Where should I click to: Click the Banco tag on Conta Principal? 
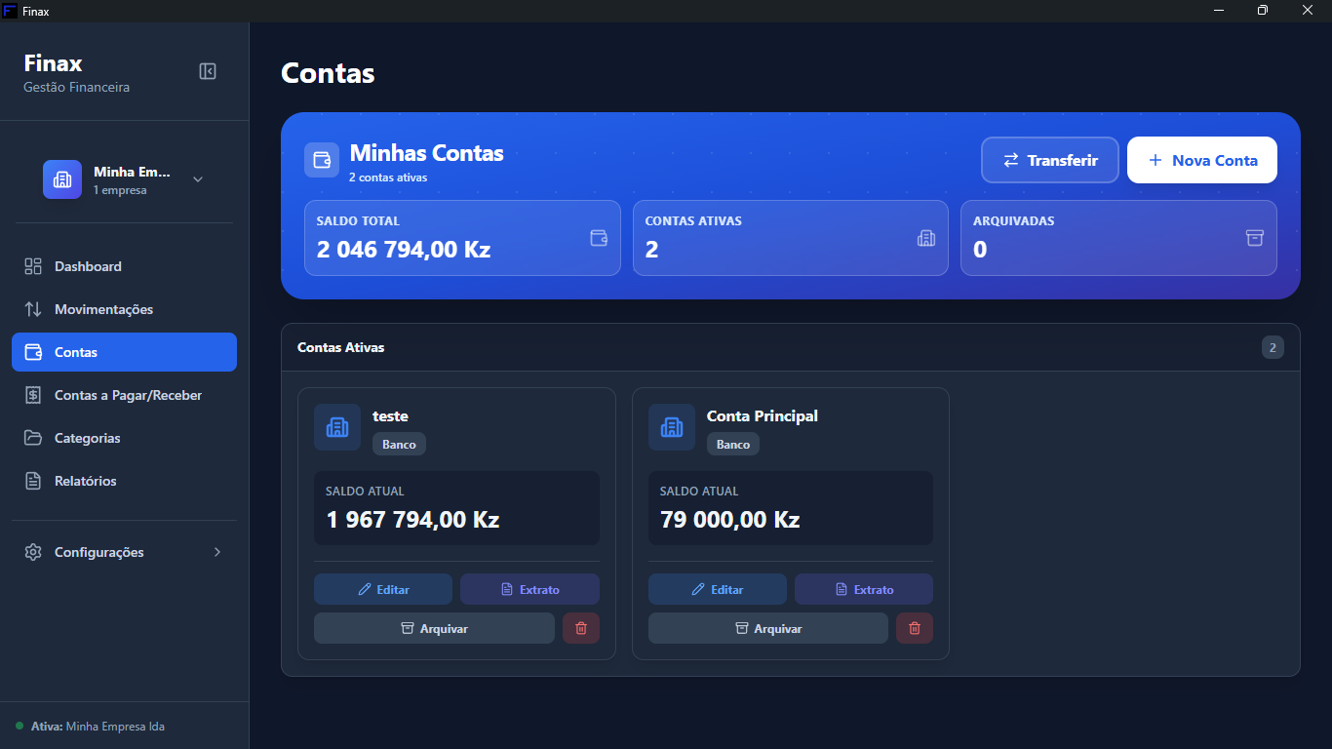733,444
